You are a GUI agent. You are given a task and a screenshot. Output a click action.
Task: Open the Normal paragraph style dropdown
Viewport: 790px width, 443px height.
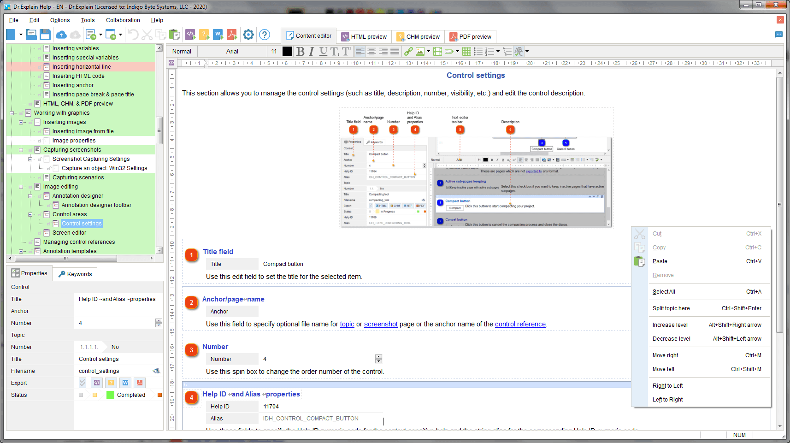(182, 52)
